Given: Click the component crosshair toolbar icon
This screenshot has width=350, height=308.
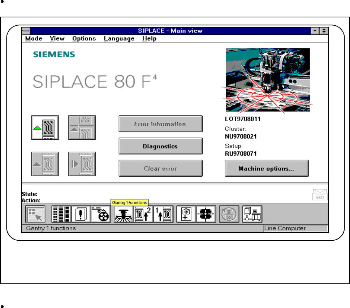Looking at the screenshot, I should click(206, 214).
